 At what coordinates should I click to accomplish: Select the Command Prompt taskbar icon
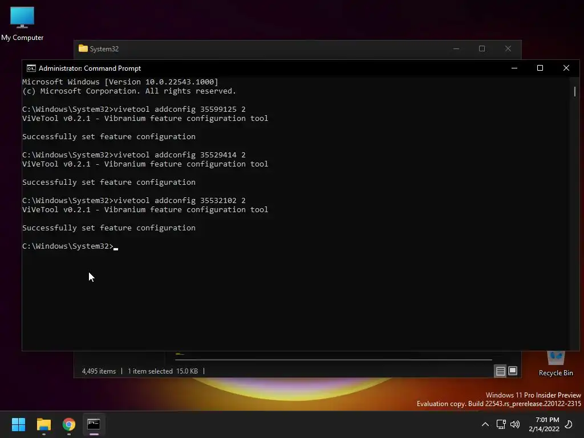tap(94, 424)
